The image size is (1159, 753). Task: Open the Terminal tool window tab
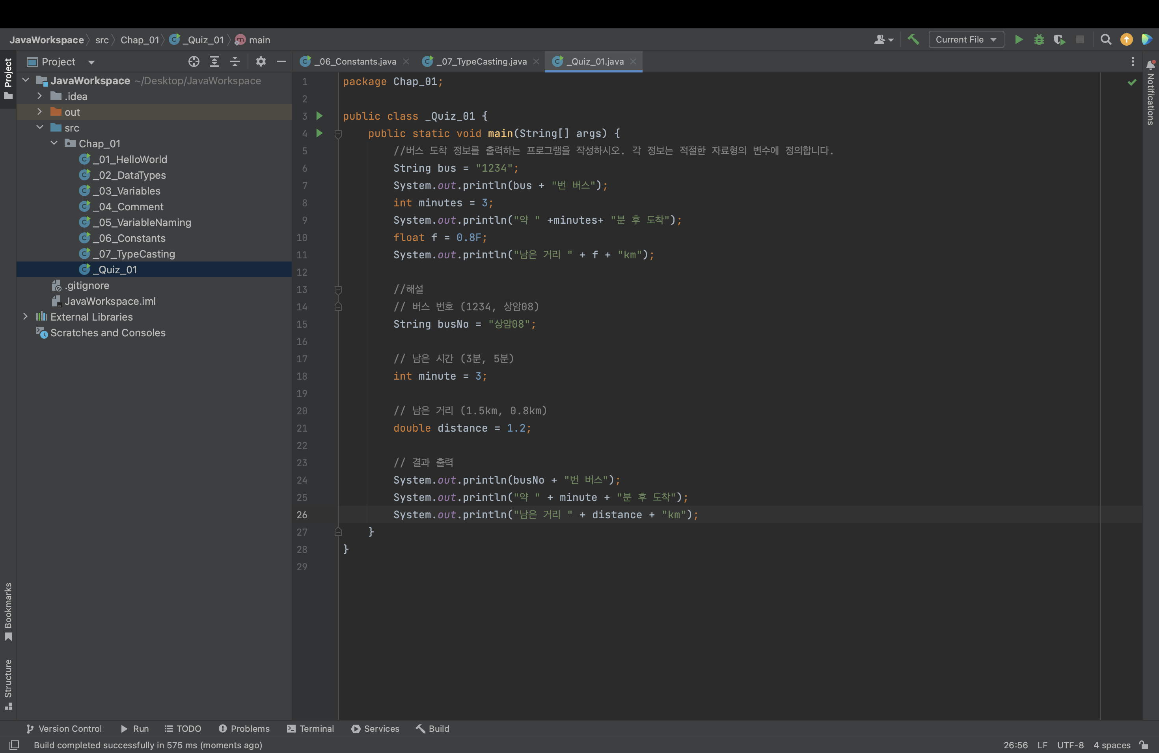(x=311, y=728)
